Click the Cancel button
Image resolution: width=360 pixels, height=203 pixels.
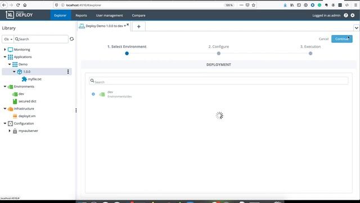323,39
